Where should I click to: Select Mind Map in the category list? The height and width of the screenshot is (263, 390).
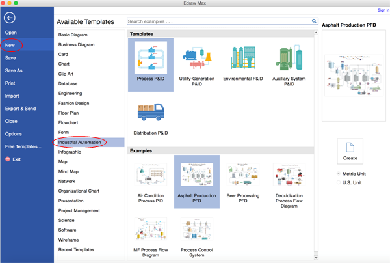tap(69, 172)
